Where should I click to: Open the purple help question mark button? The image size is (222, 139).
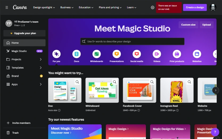215,132
